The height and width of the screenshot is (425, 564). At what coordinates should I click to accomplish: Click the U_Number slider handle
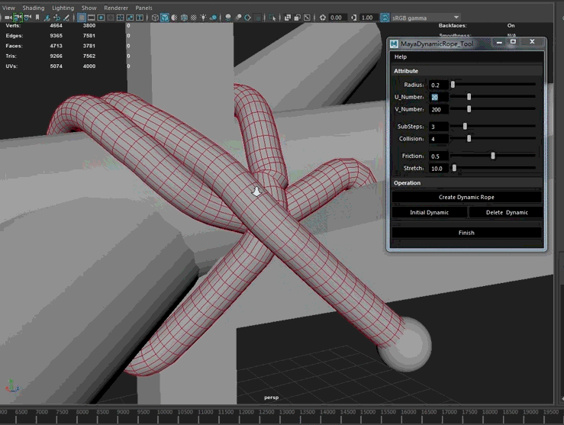(469, 97)
